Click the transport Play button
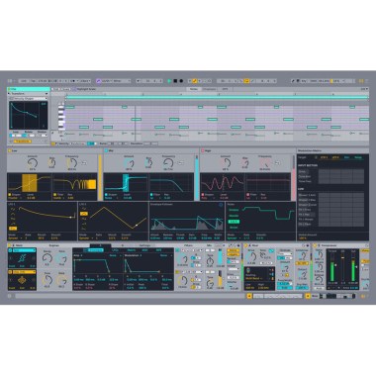Viewport: 376px width, 376px height. click(x=169, y=81)
